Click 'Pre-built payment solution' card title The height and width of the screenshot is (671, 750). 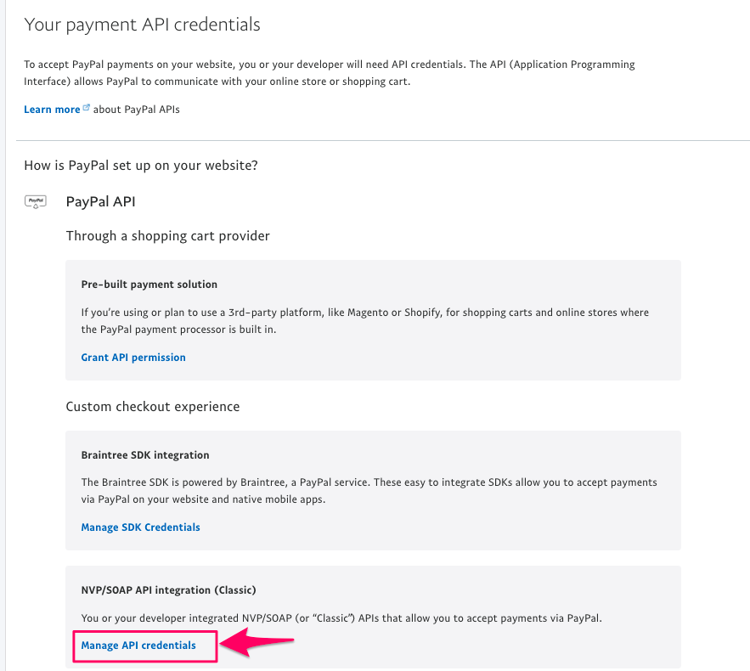click(x=149, y=284)
